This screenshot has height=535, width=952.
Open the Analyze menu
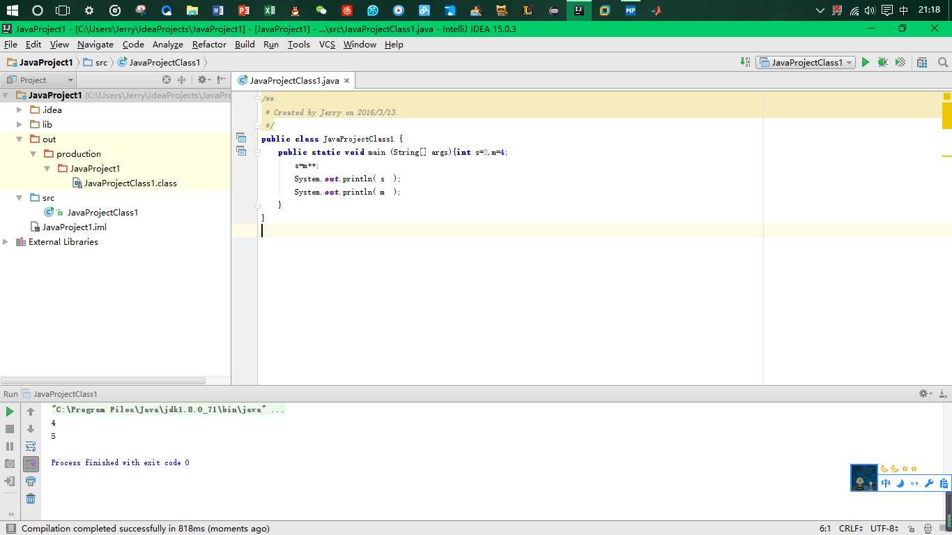pos(168,44)
